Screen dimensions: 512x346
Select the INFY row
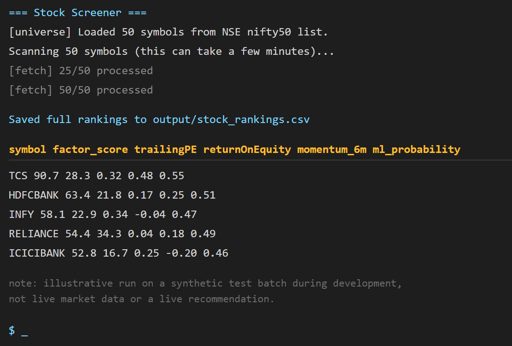point(103,214)
